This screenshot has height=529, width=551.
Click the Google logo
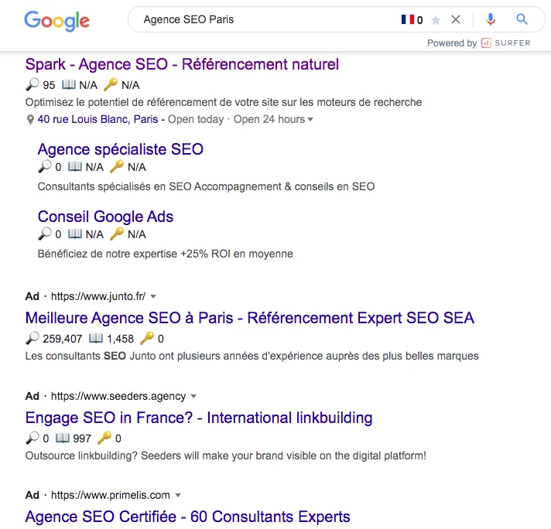(57, 21)
